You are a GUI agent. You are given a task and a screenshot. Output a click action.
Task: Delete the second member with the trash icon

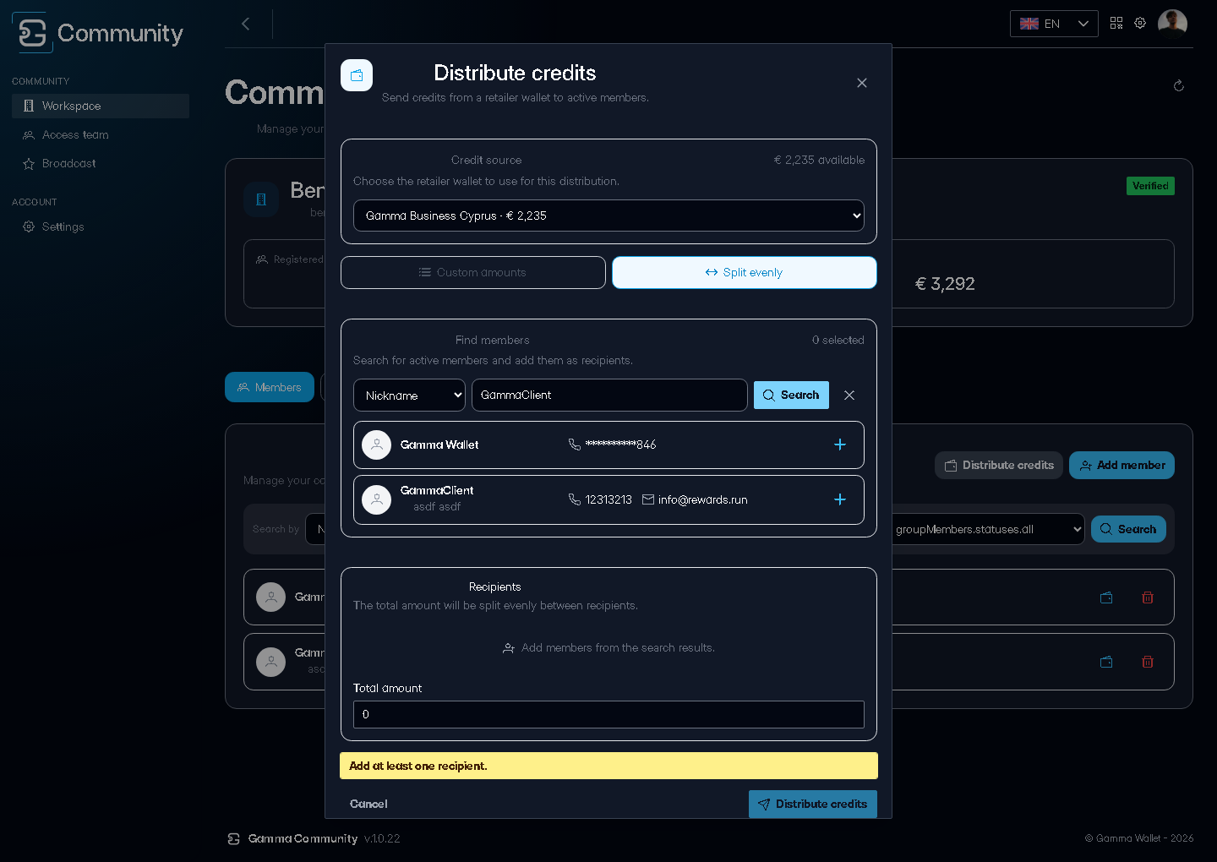point(1148,662)
